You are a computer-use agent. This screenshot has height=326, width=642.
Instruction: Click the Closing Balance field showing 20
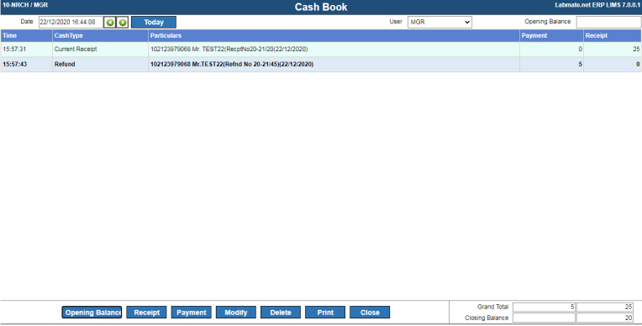[605, 318]
